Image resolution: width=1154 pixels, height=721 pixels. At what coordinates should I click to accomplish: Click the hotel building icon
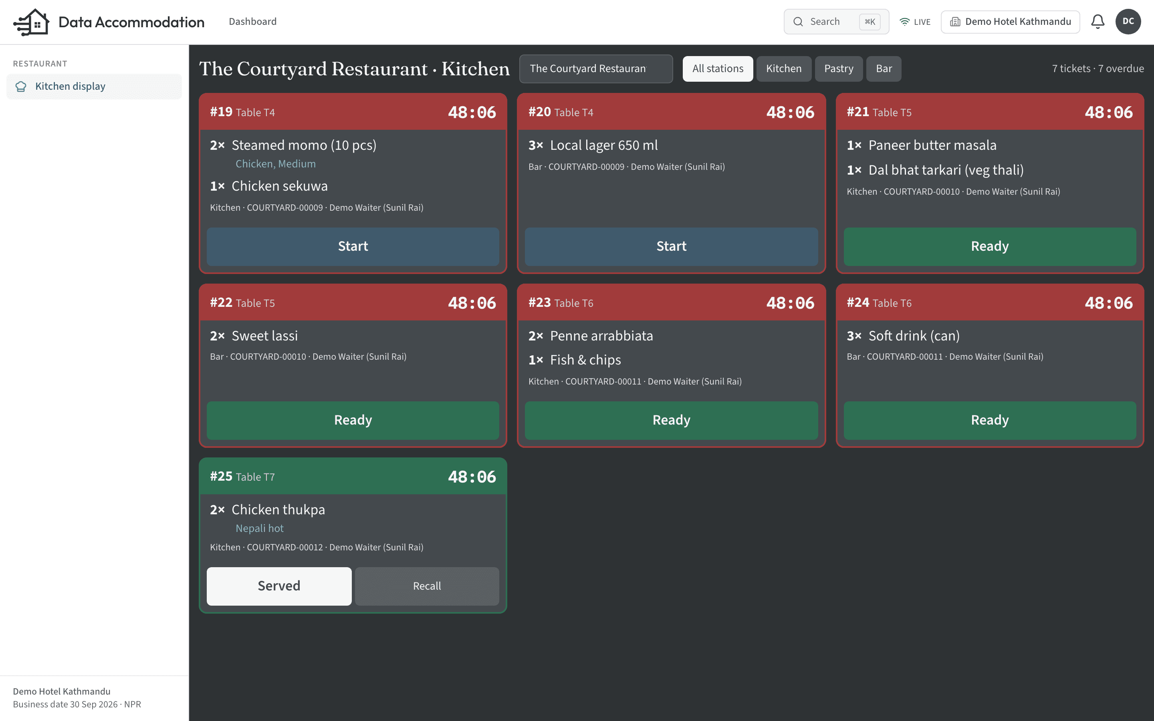(x=955, y=22)
